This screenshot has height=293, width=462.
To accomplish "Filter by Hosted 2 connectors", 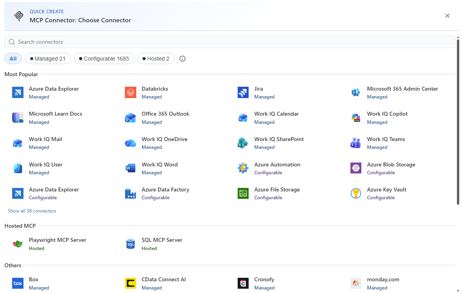I will click(156, 59).
